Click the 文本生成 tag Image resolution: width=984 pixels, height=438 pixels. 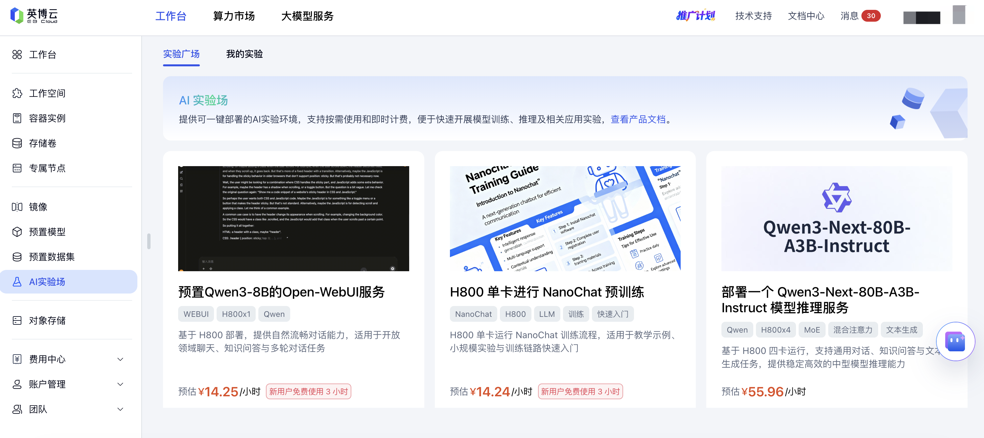click(902, 330)
